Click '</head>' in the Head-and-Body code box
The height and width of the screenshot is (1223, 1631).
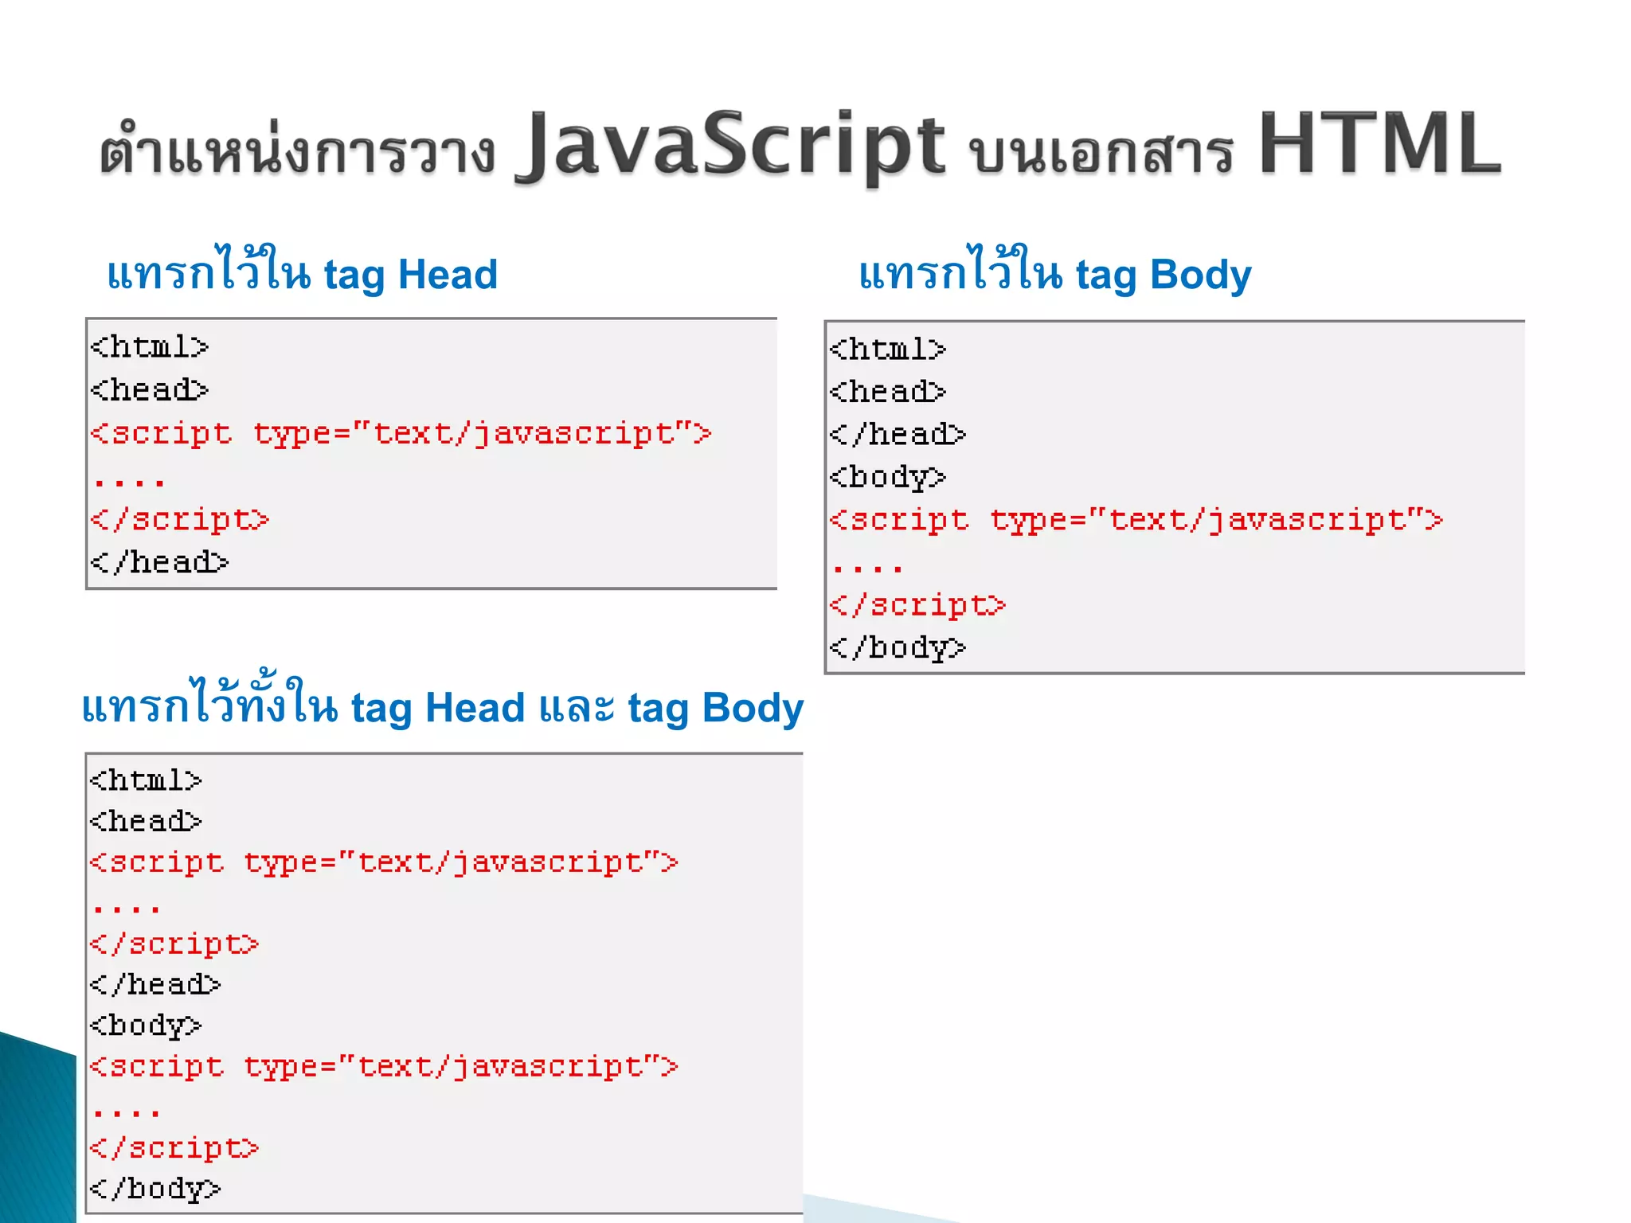click(x=155, y=985)
